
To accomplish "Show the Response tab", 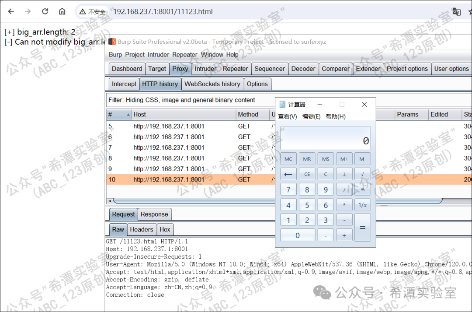I will [154, 214].
